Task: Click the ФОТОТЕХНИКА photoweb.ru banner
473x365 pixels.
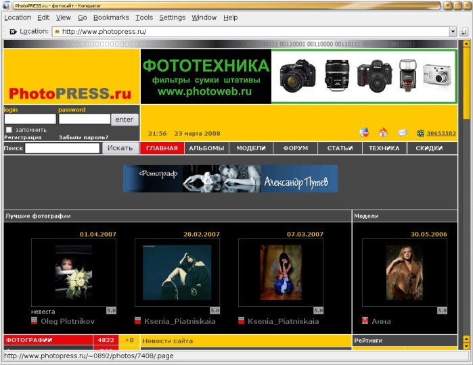Action: point(298,76)
